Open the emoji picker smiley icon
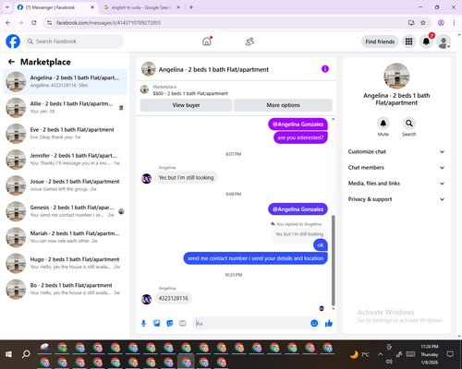 click(314, 323)
